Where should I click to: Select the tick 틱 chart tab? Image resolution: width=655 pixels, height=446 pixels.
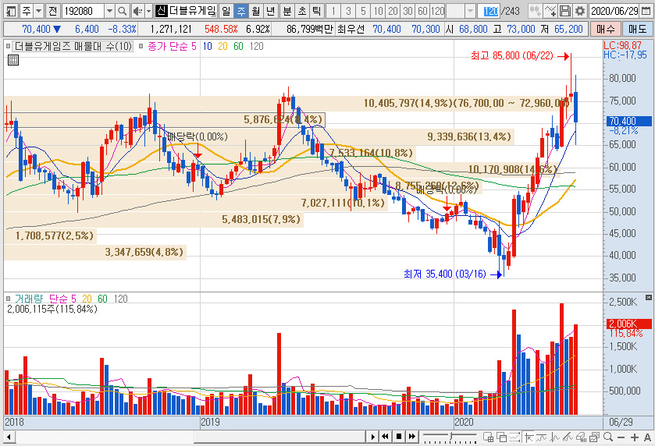tap(316, 11)
